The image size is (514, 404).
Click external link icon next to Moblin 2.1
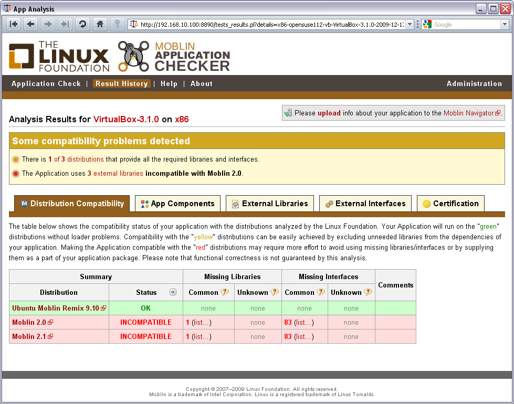coord(50,336)
